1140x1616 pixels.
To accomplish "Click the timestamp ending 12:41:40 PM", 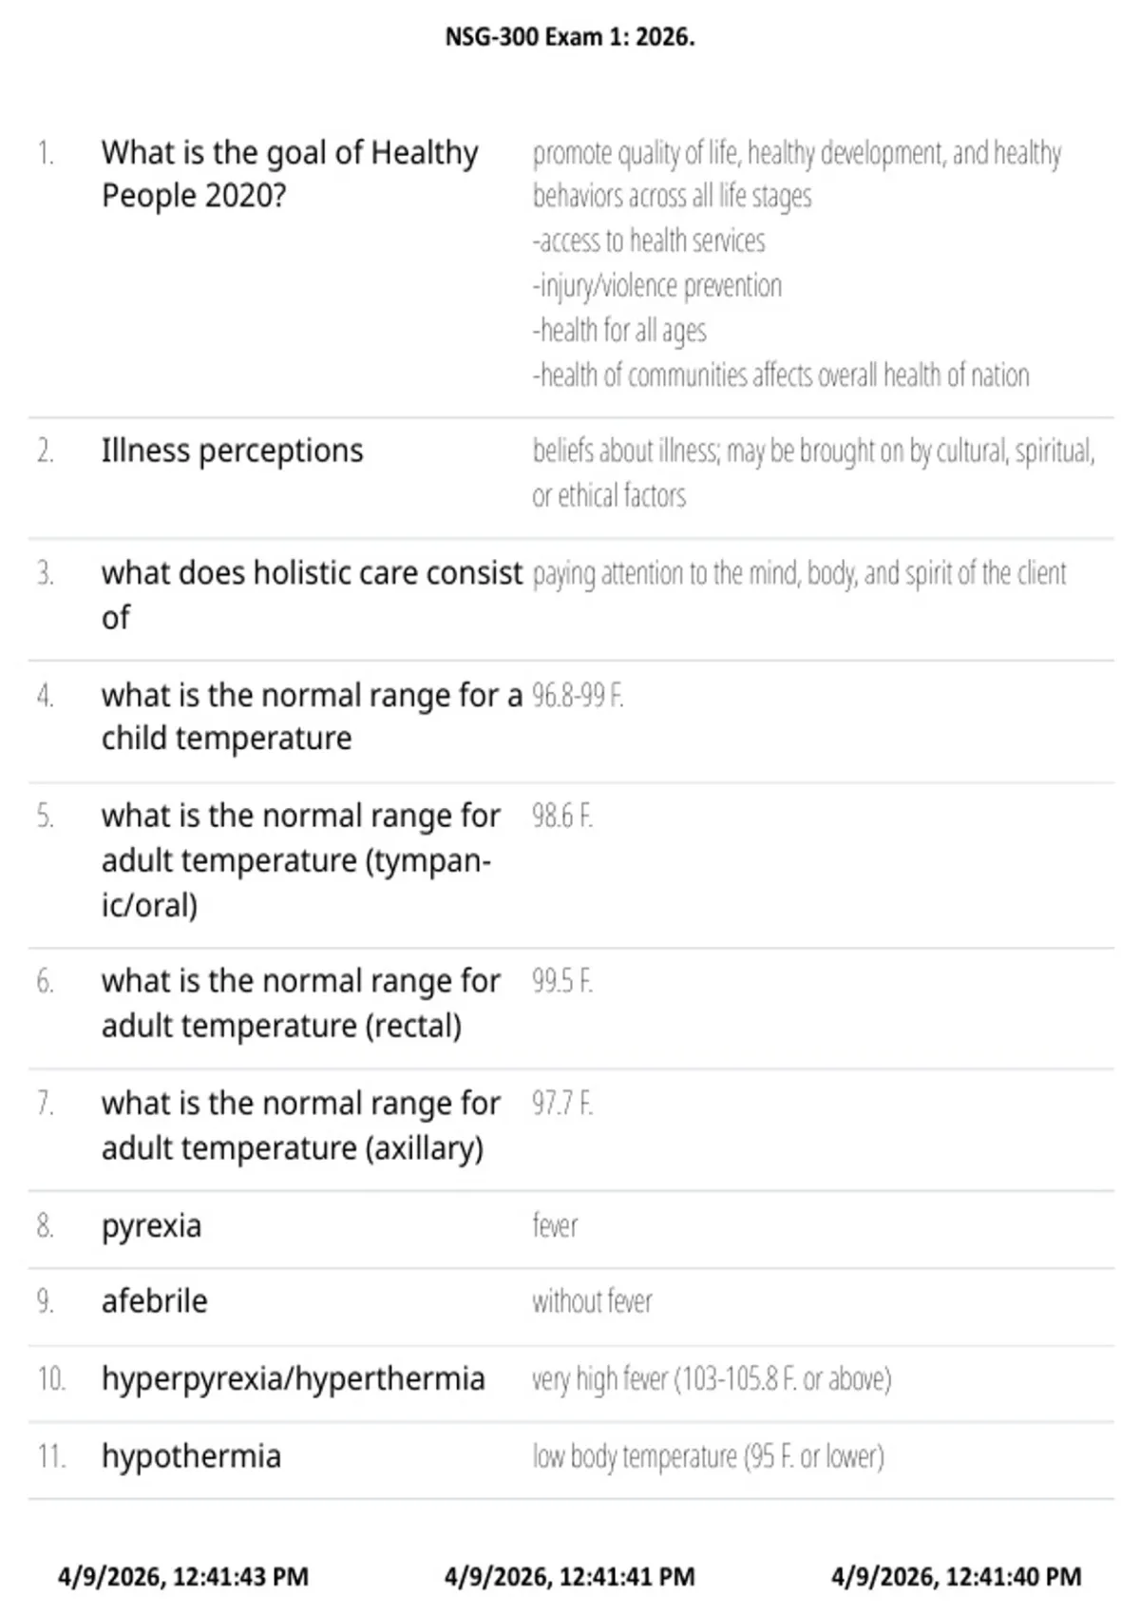I will [957, 1577].
